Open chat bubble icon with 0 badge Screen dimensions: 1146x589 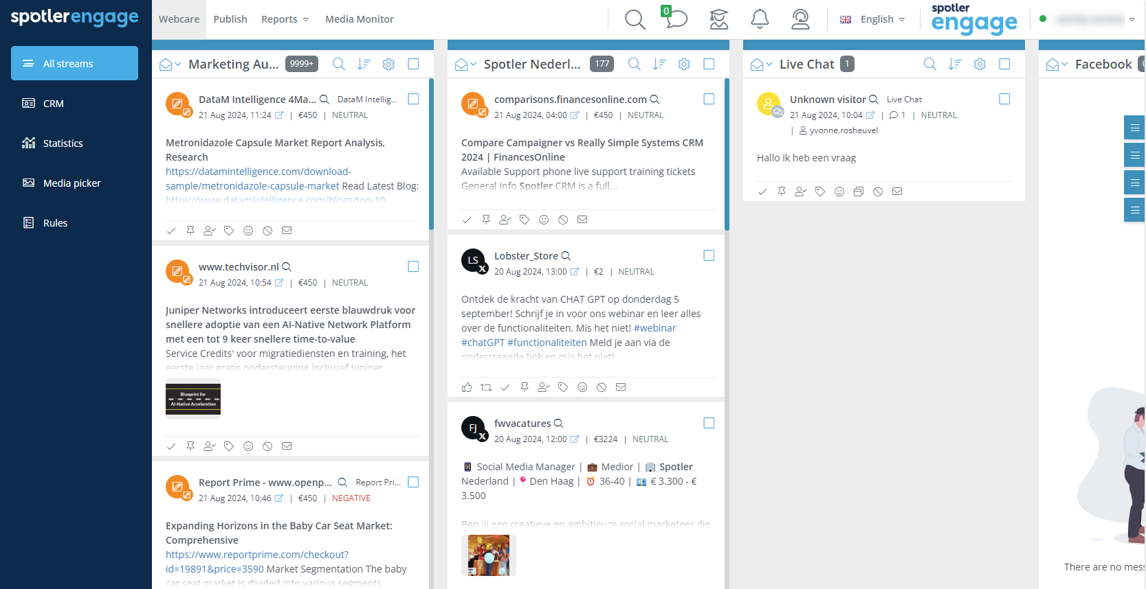pos(674,18)
